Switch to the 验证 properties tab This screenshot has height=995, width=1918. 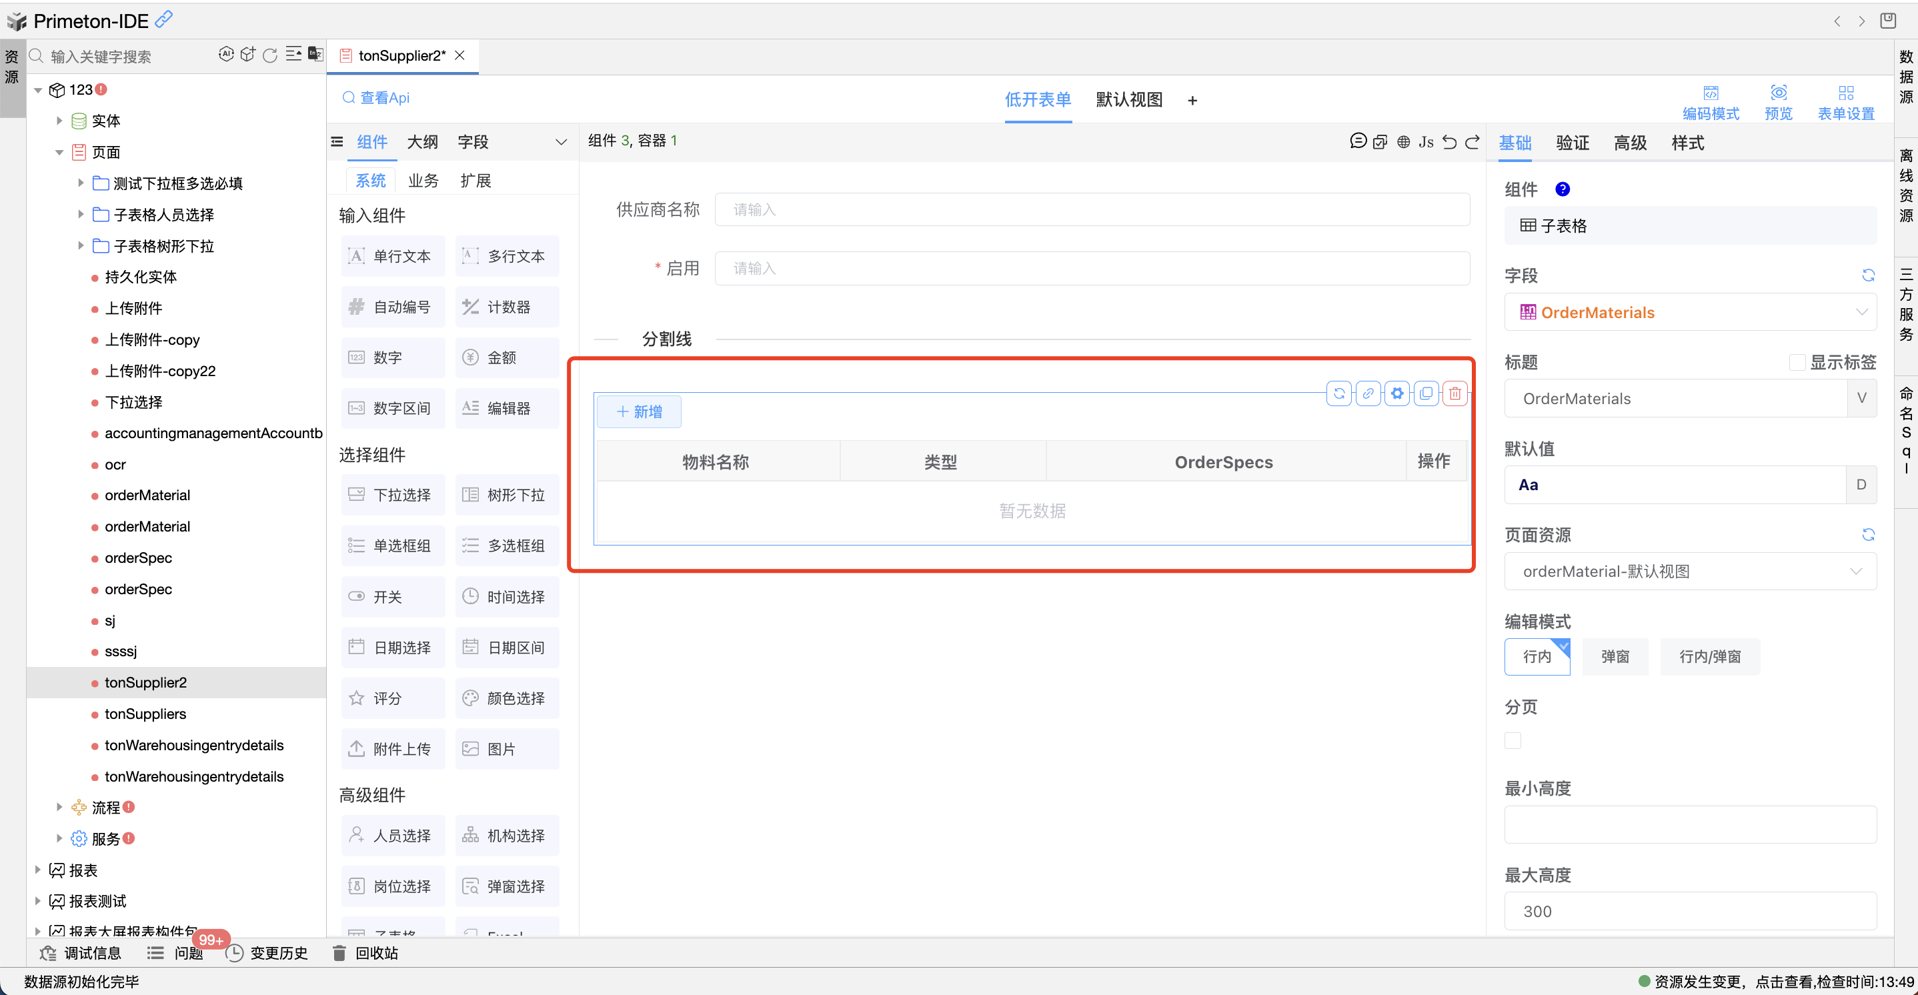click(x=1572, y=142)
